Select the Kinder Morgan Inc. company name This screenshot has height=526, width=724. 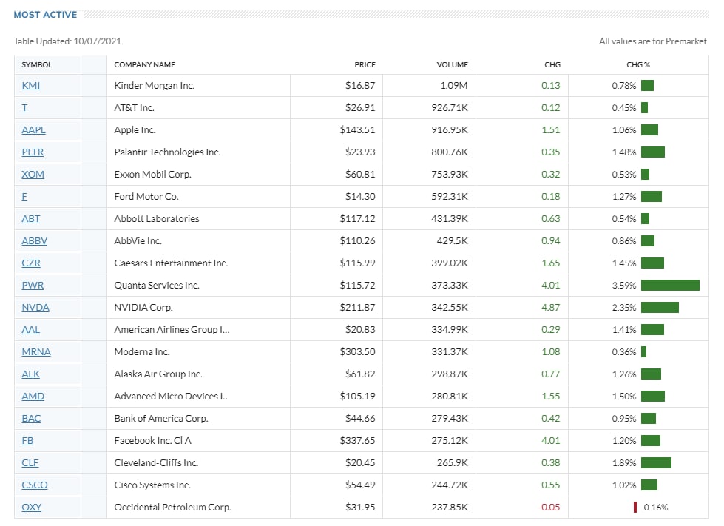click(x=155, y=85)
